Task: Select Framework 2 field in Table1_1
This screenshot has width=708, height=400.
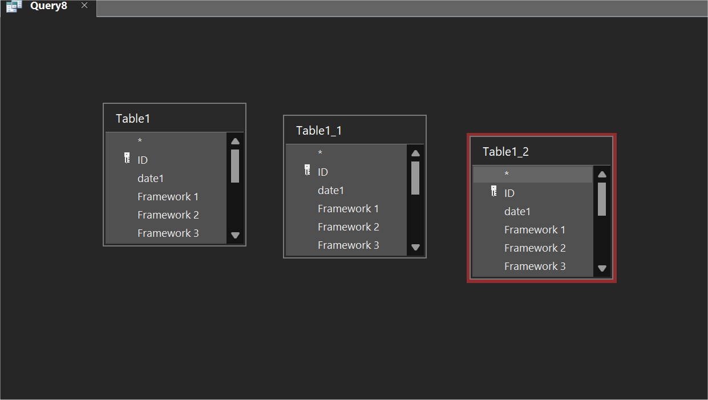Action: [x=348, y=227]
